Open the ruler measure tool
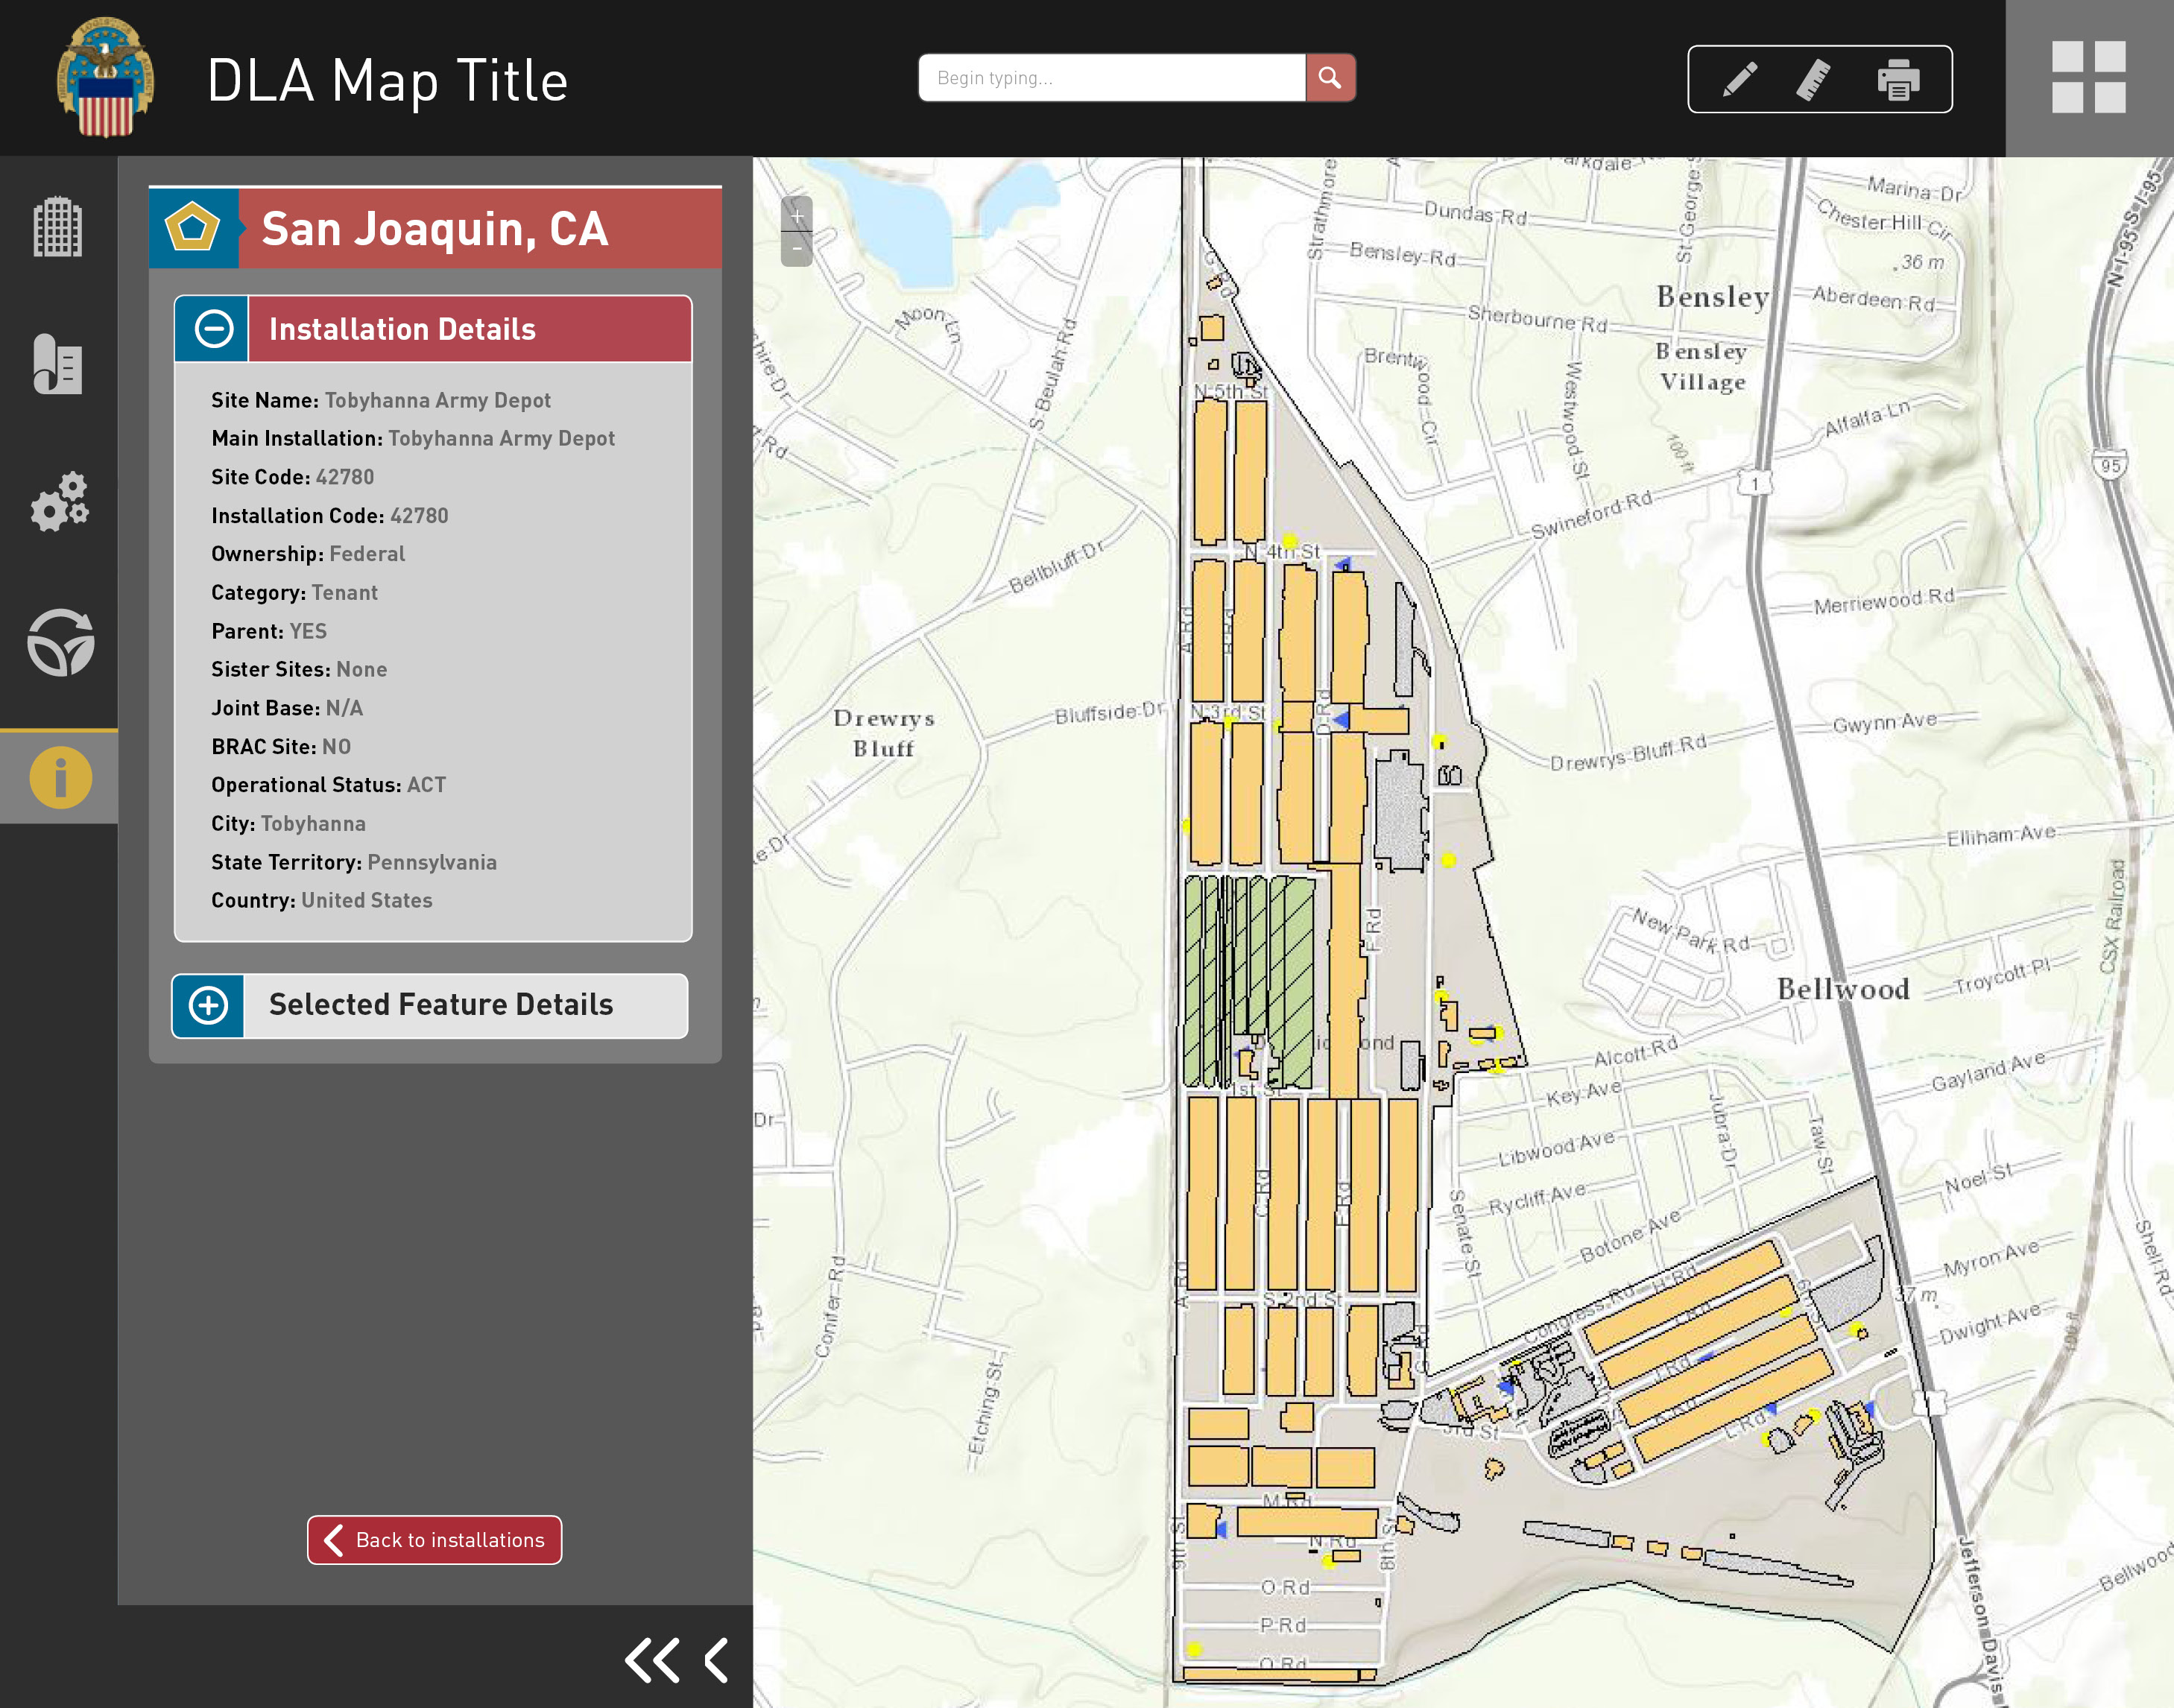The image size is (2174, 1708). click(1814, 79)
